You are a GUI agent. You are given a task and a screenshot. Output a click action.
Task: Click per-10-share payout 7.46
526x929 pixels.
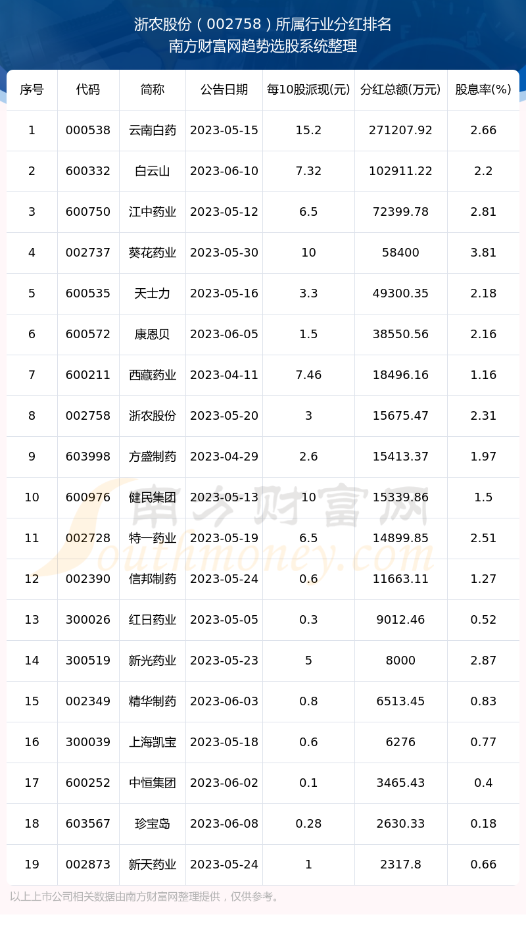pos(308,375)
